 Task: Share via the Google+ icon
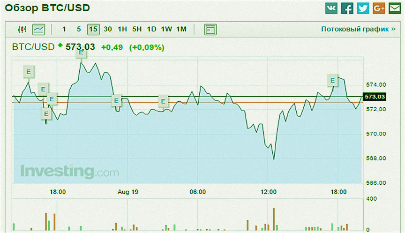tap(379, 8)
